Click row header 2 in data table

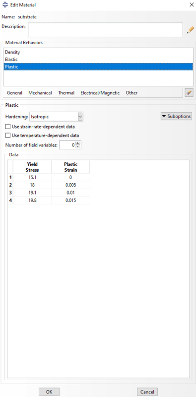[10, 185]
